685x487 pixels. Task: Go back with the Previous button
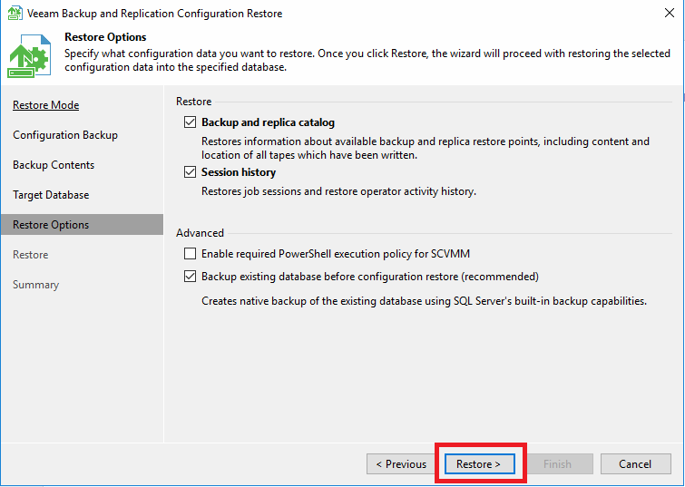click(x=401, y=463)
